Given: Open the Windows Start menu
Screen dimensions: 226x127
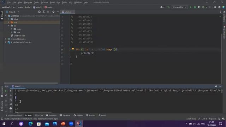Looking at the screenshot, I should pos(4,124).
